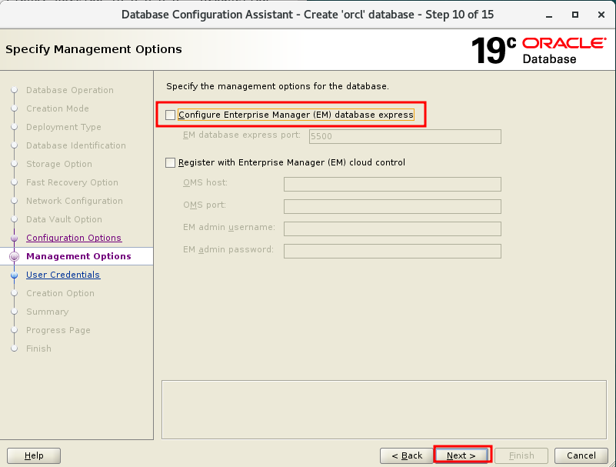Click the 'EM database express port:' label
Screen dimensions: 616x467
(241, 135)
